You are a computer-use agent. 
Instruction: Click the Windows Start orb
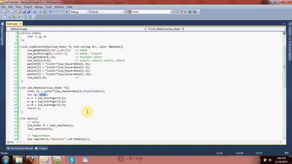(x=6, y=160)
